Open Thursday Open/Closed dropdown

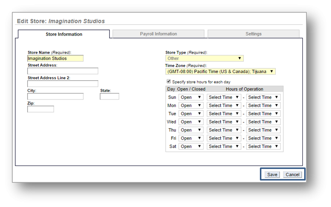[191, 130]
